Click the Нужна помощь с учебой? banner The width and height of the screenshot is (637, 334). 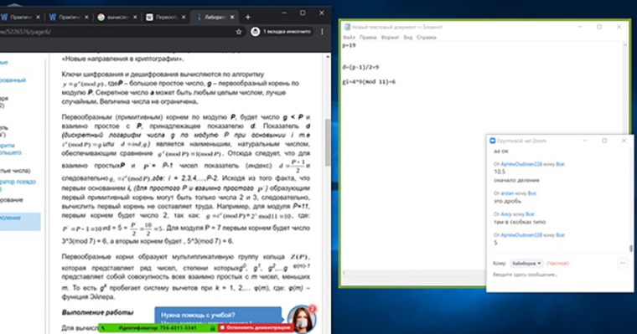click(218, 316)
